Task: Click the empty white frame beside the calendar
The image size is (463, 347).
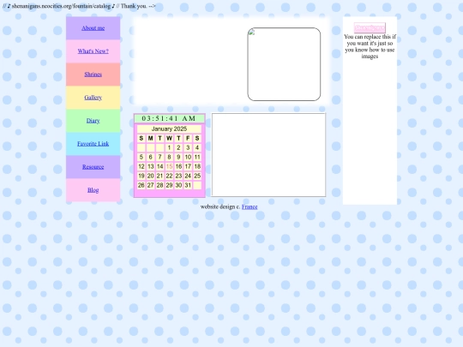Action: point(268,154)
